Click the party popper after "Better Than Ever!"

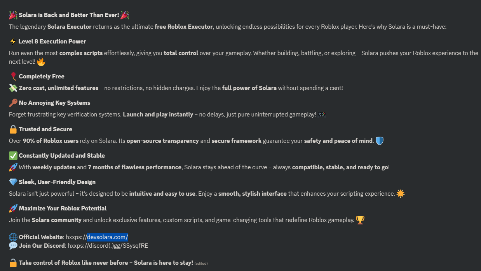point(124,15)
